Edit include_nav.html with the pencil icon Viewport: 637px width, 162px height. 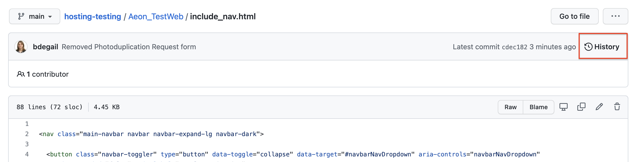[x=599, y=107]
